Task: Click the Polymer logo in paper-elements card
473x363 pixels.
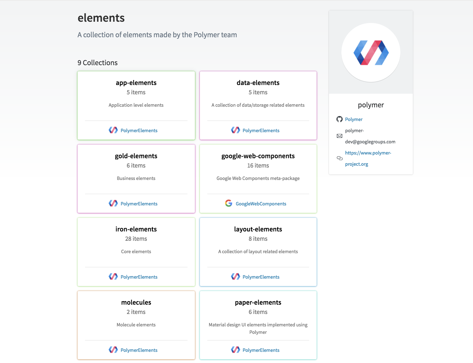Action: (x=236, y=350)
